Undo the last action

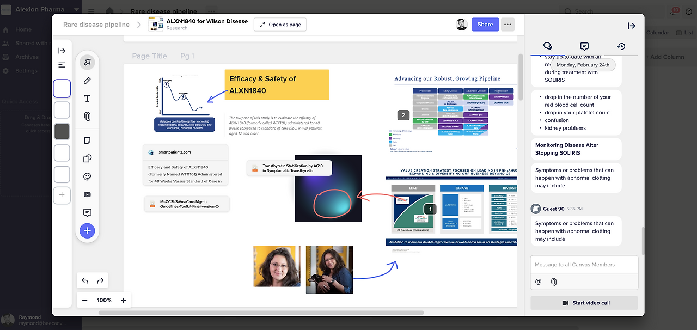tap(85, 280)
